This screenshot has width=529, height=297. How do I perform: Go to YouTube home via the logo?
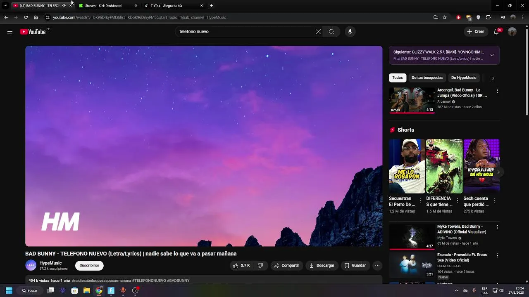(x=33, y=32)
